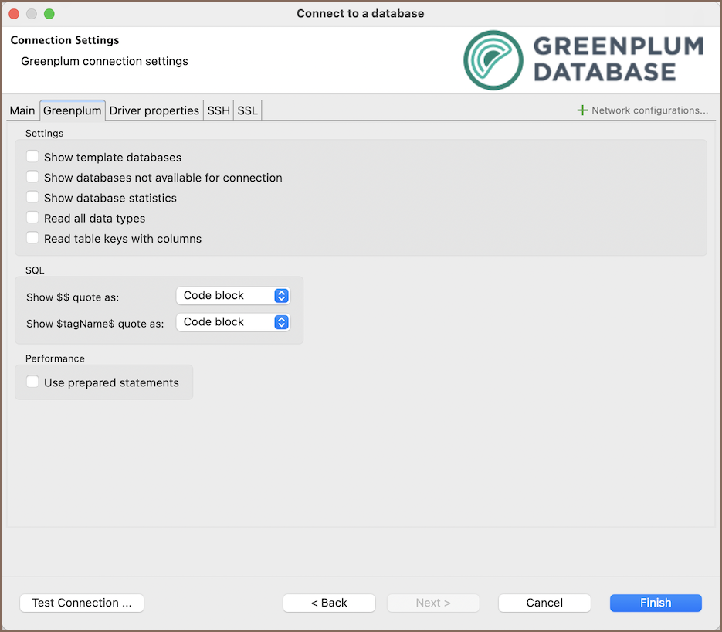Screen dimensions: 722x632
Task: Switch to the Main tab
Action: 22,110
